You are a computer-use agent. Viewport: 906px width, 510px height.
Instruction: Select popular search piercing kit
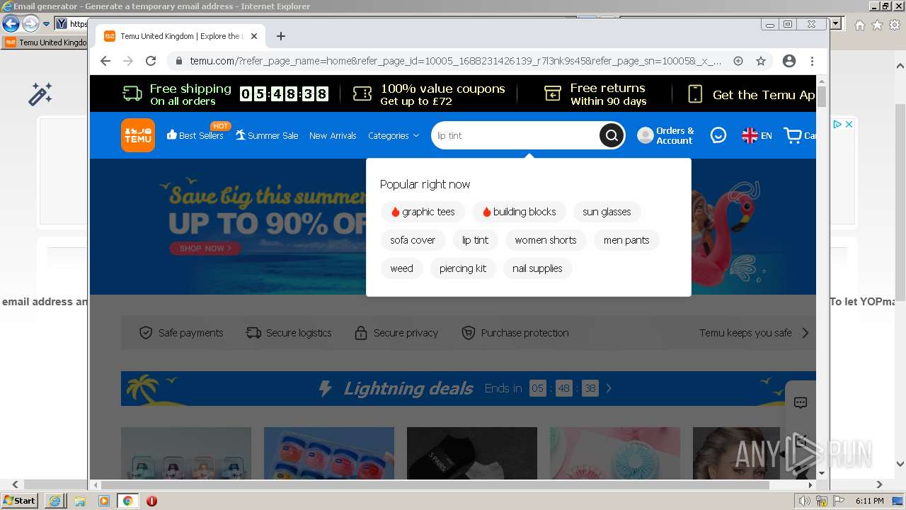(x=463, y=268)
